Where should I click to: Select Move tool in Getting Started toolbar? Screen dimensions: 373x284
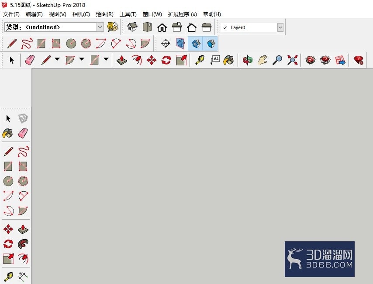(x=152, y=60)
